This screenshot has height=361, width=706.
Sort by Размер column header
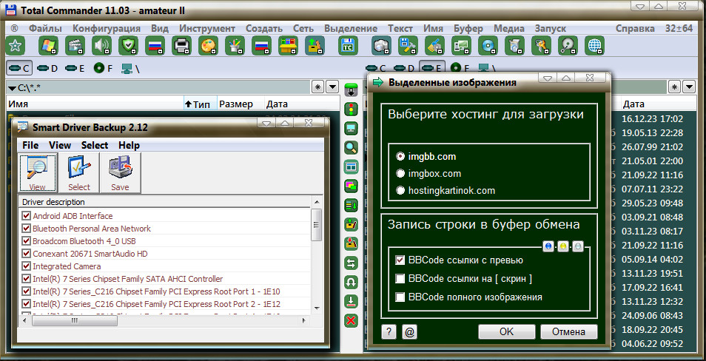pos(241,104)
